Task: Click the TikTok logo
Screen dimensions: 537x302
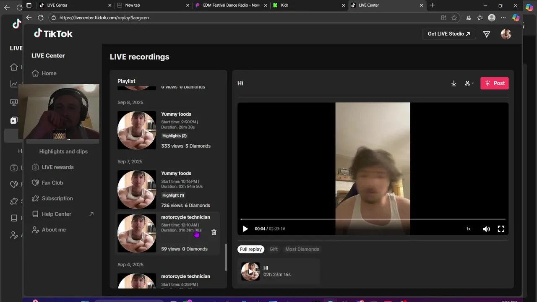Action: (x=53, y=34)
